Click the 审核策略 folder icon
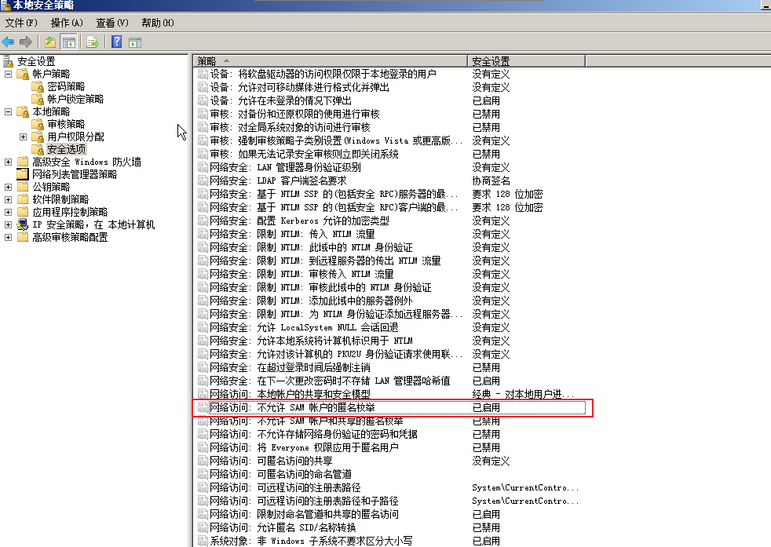This screenshot has width=771, height=547. 38,124
